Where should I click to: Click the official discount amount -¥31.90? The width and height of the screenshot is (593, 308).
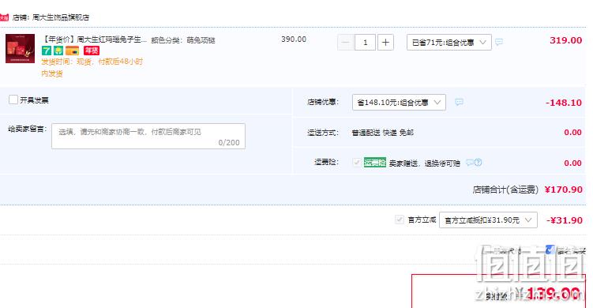(565, 220)
